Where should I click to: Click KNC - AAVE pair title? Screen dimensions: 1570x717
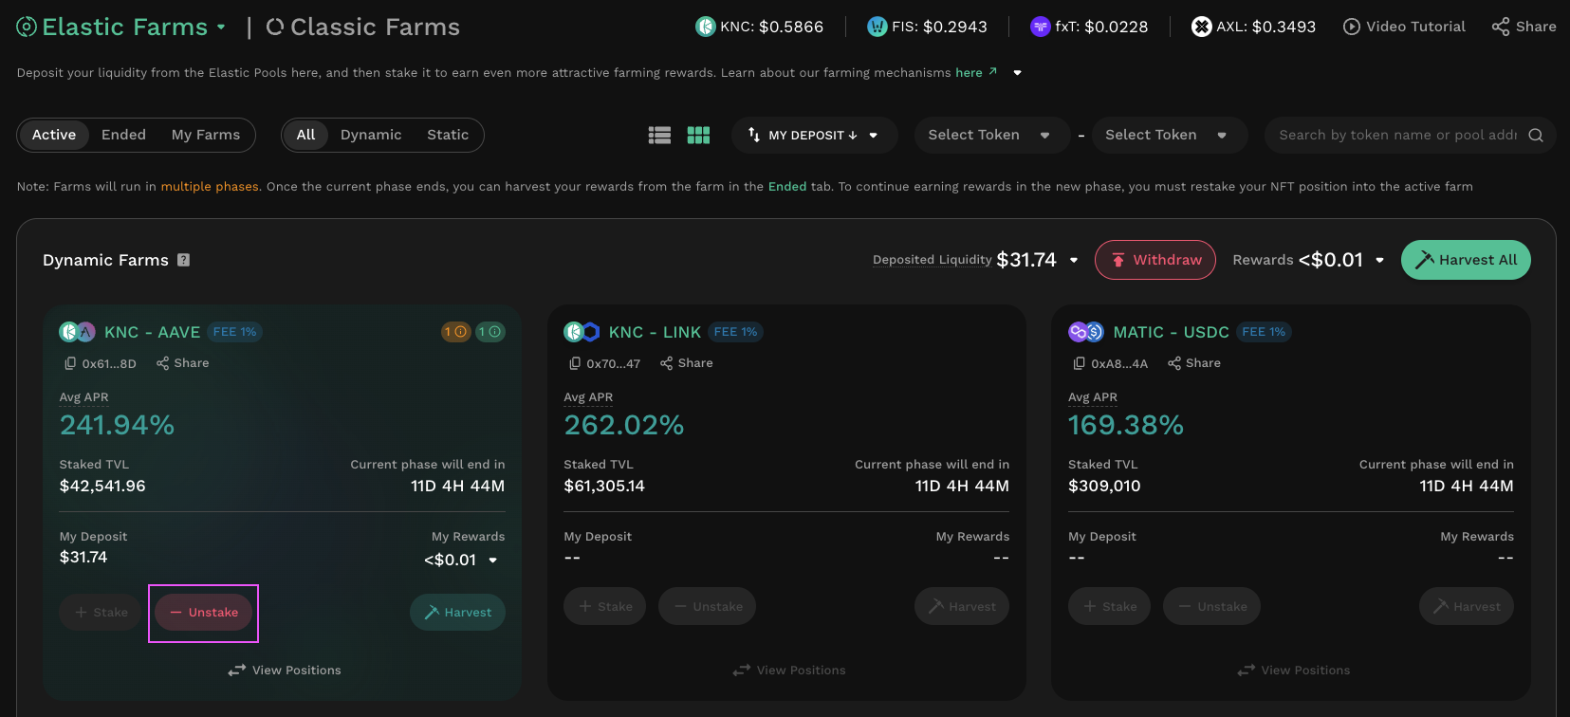tap(152, 332)
